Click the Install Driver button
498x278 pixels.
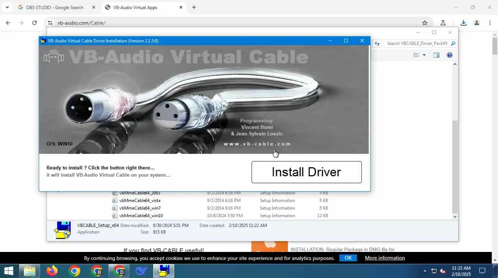click(x=307, y=172)
